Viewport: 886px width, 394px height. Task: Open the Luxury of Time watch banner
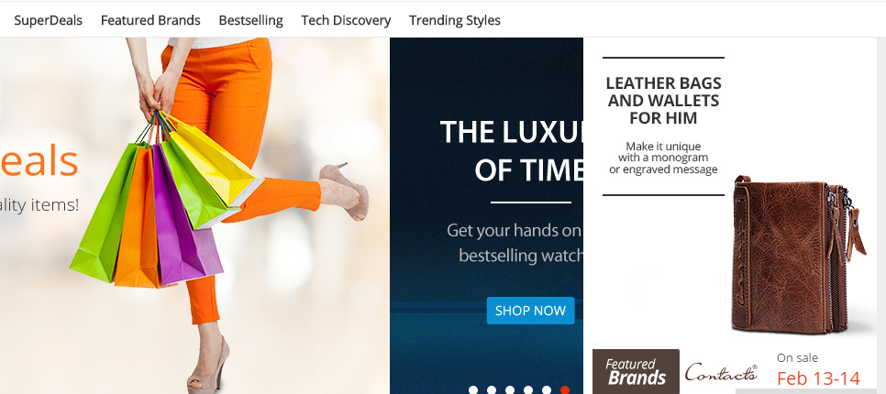pos(486,215)
